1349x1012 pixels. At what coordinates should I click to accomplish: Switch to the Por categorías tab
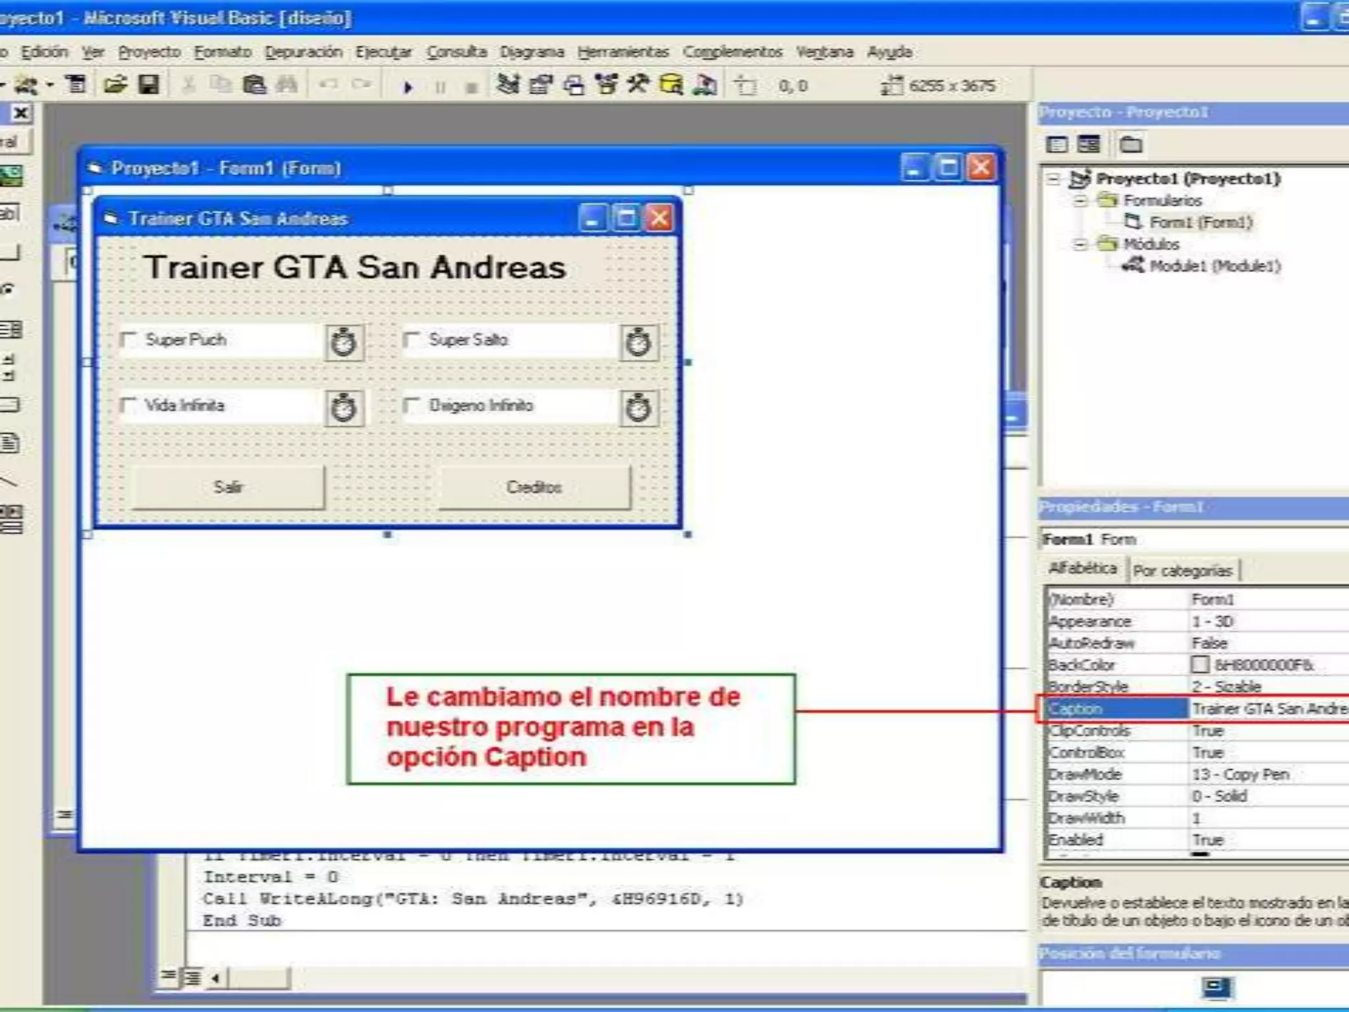[1182, 571]
